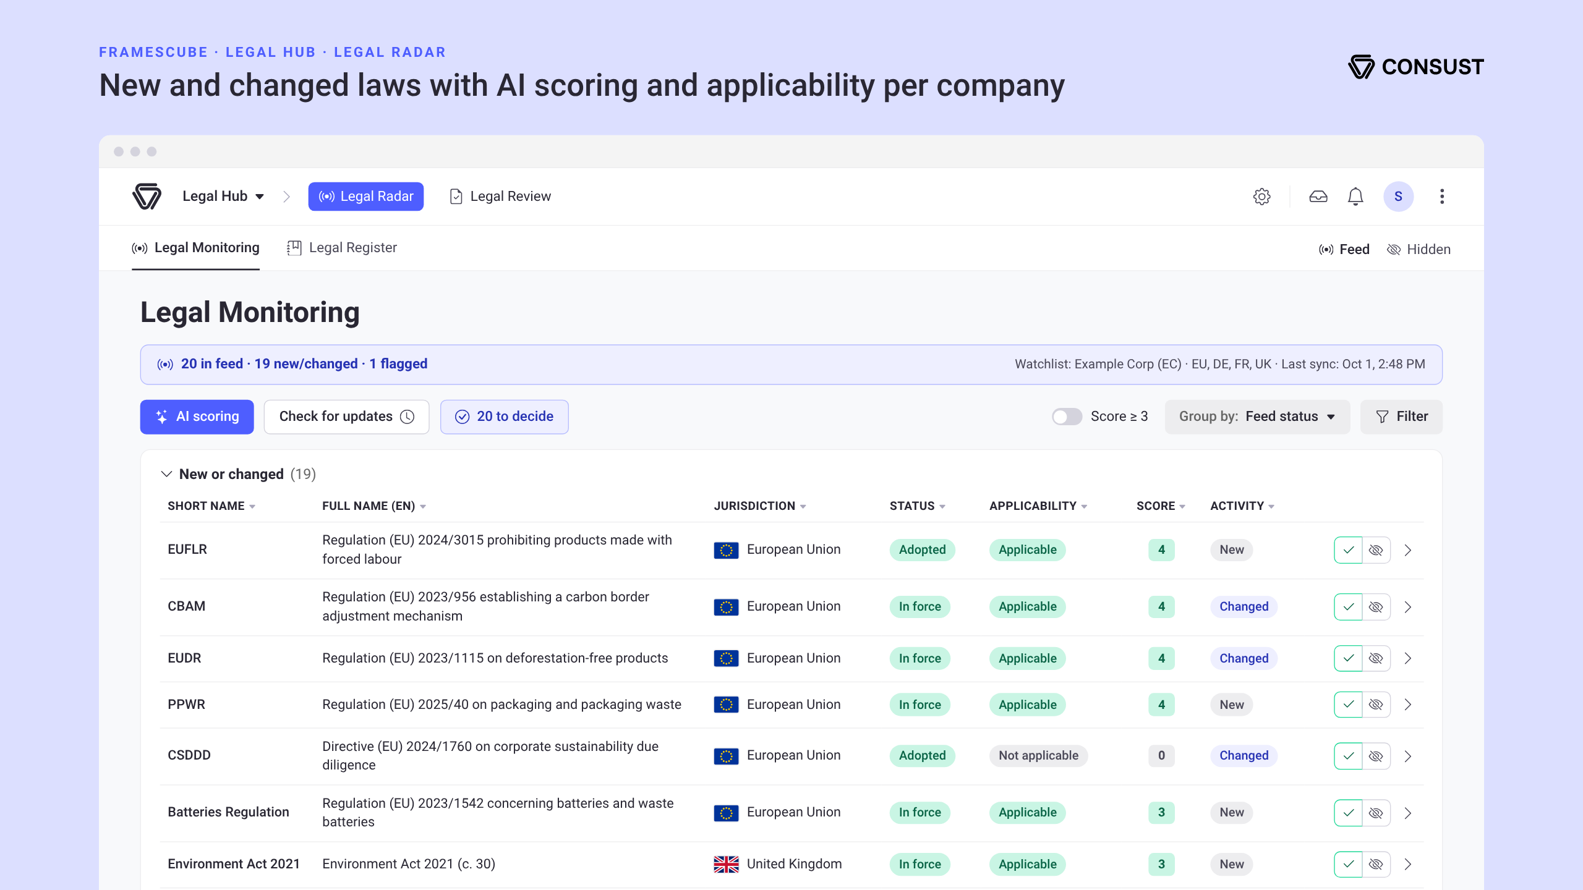Switch to Legal Review tab
The width and height of the screenshot is (1583, 890).
pos(500,197)
